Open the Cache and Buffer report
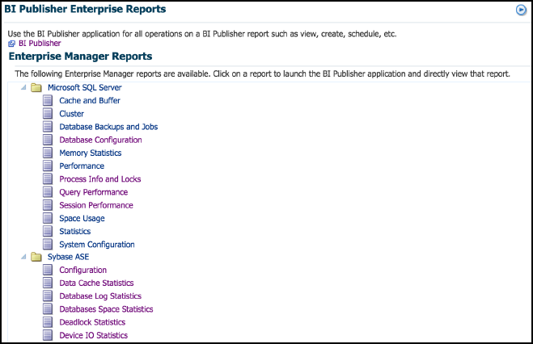Screen dimensions: 533x344 pos(90,100)
